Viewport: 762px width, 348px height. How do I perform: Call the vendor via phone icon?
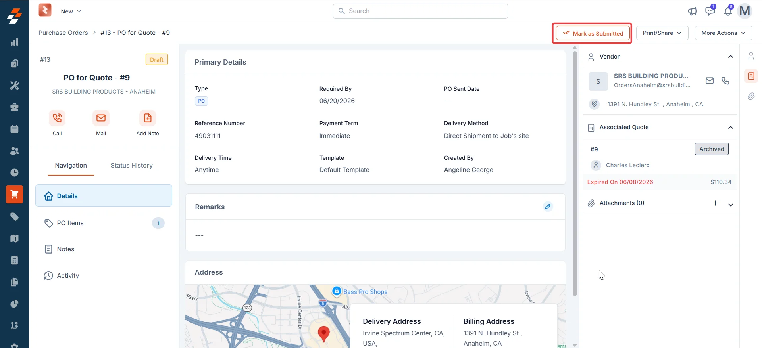[725, 81]
